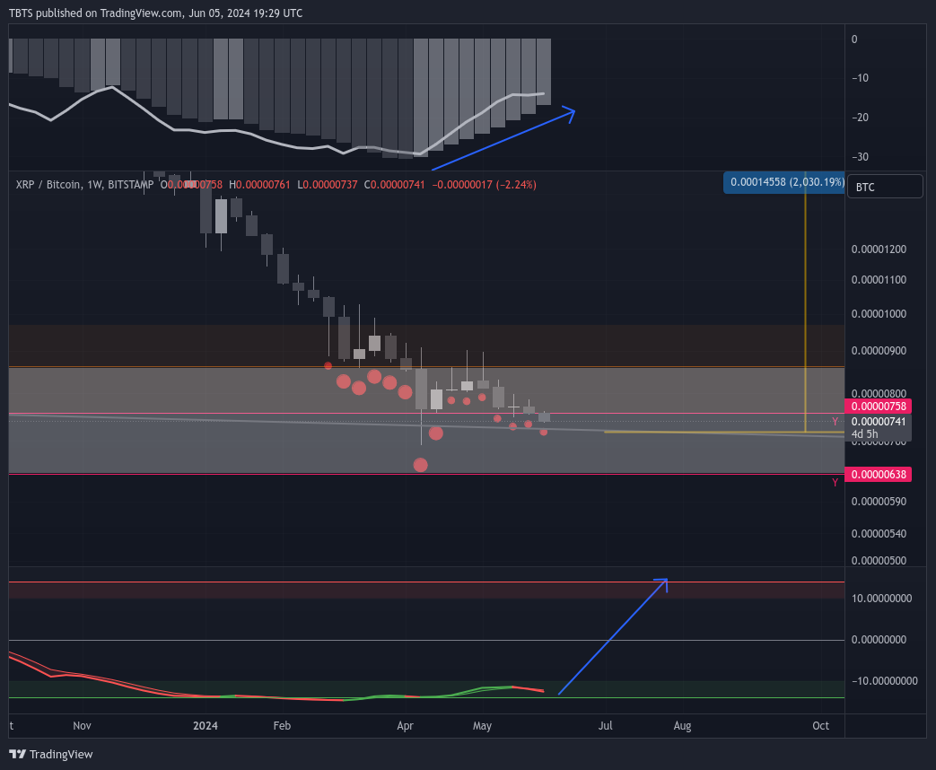Screen dimensions: 936x770
Task: Click the high value H0.00000761
Action: 259,185
